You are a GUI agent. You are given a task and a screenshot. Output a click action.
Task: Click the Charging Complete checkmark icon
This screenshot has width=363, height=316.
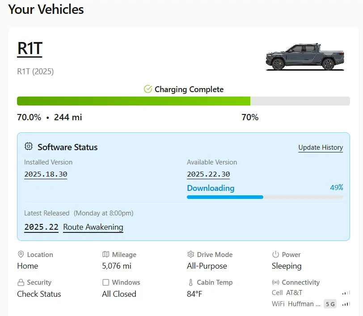pos(148,89)
